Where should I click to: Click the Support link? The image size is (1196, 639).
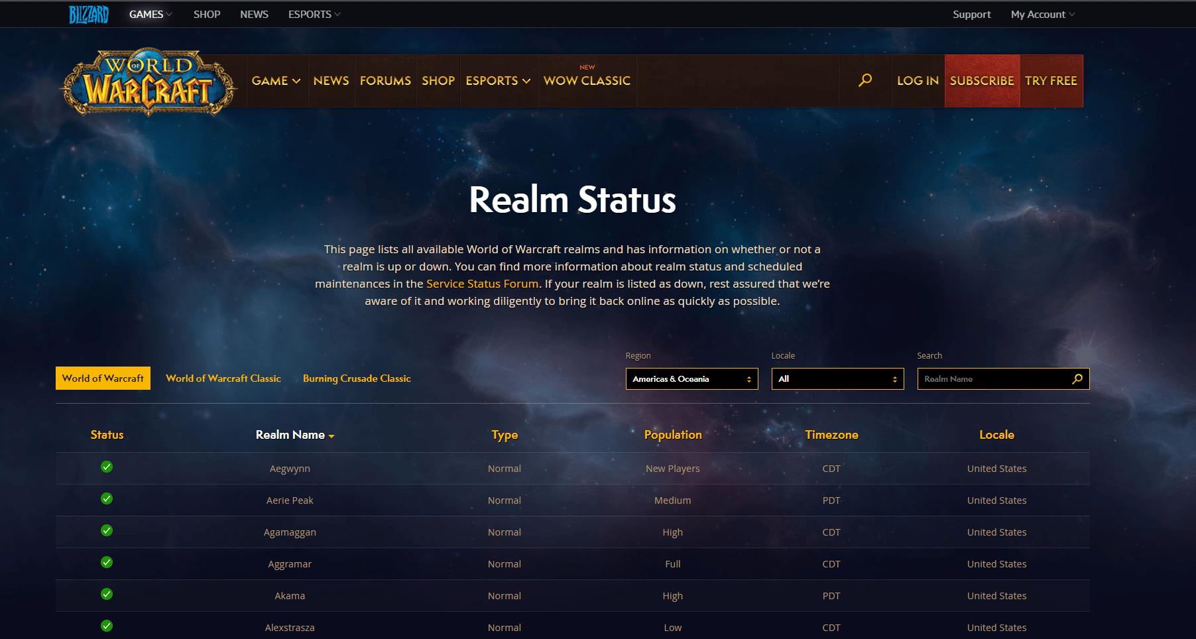tap(971, 15)
